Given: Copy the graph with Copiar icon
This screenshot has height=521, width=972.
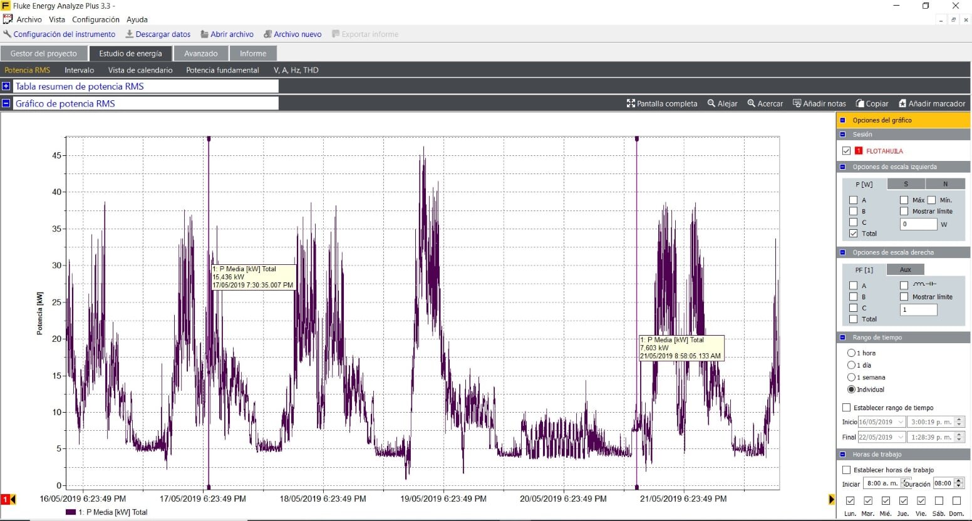Looking at the screenshot, I should point(861,103).
